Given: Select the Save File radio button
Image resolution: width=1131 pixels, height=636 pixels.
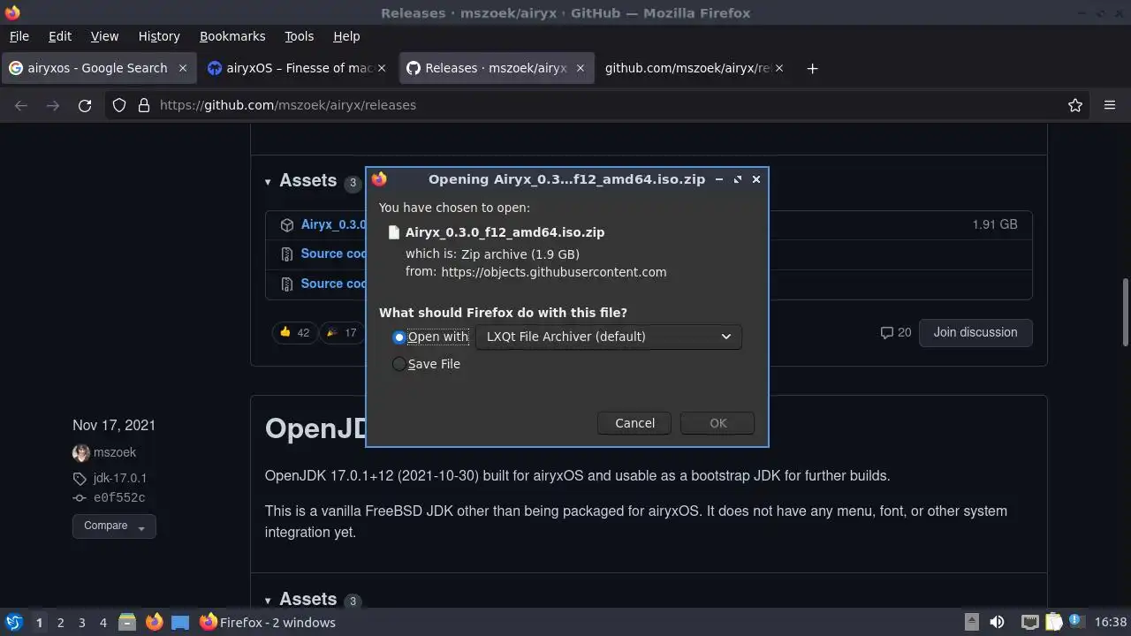Looking at the screenshot, I should coord(399,364).
